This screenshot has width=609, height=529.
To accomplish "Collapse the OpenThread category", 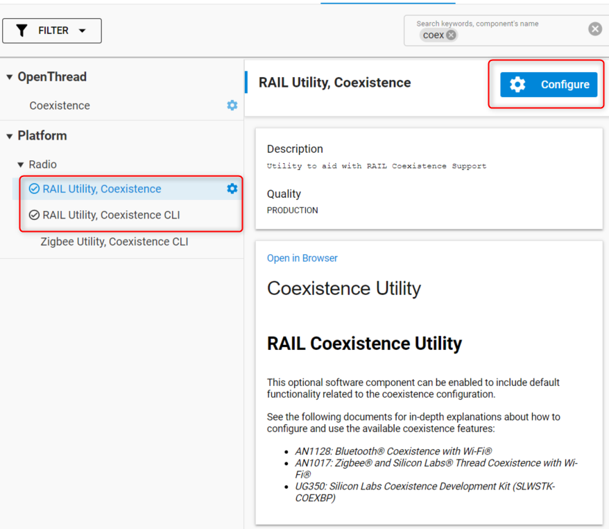I will [x=10, y=77].
